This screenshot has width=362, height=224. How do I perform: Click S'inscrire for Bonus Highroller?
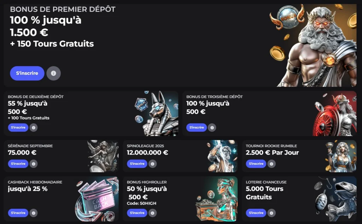(137, 213)
